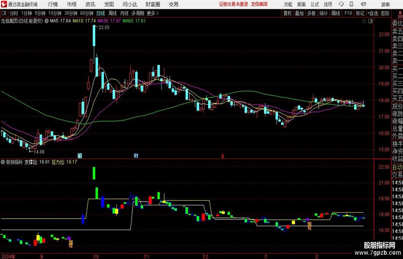Click the 复权 toolbar button
The height and width of the screenshot is (259, 403).
[287, 13]
